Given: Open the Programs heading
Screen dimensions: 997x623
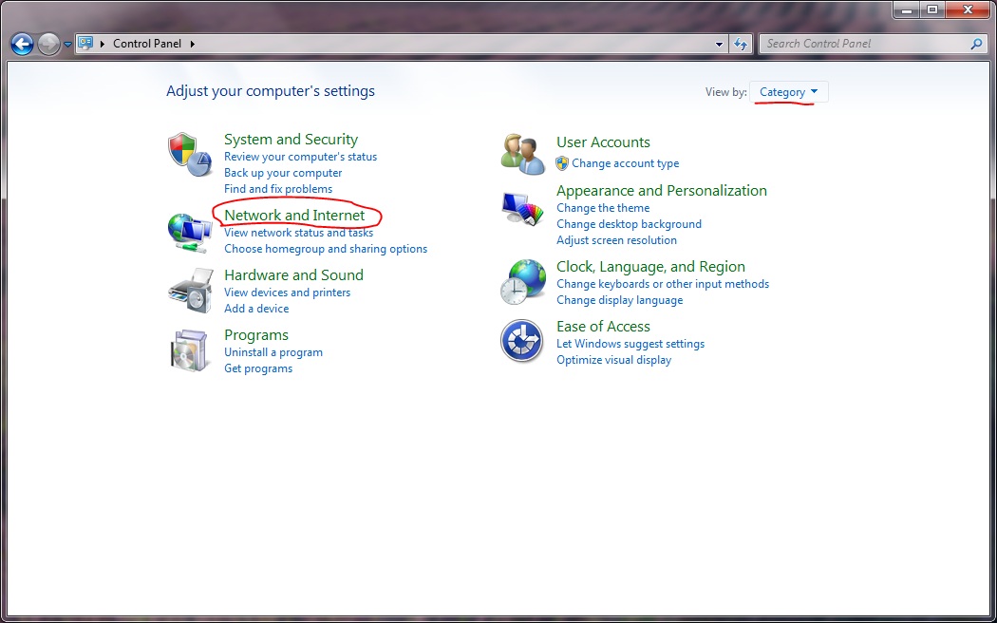Looking at the screenshot, I should [256, 335].
